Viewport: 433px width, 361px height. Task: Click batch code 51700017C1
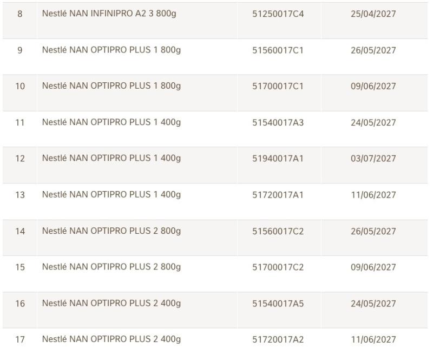278,86
